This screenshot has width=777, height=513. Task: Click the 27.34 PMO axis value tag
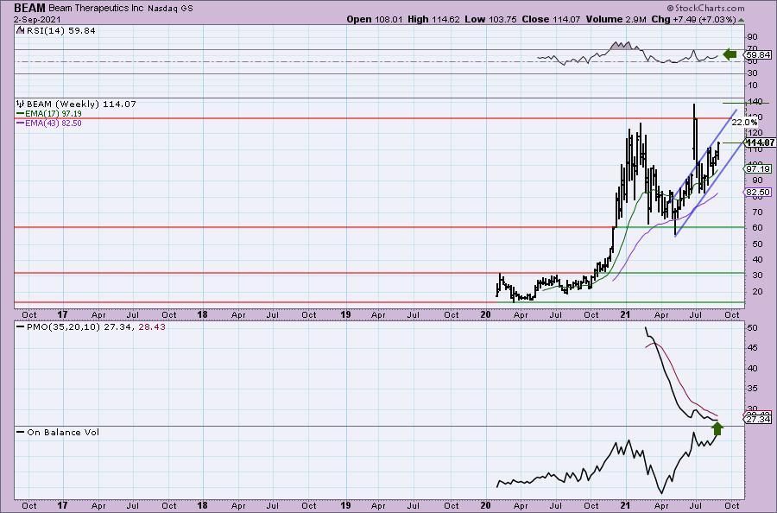tap(758, 420)
